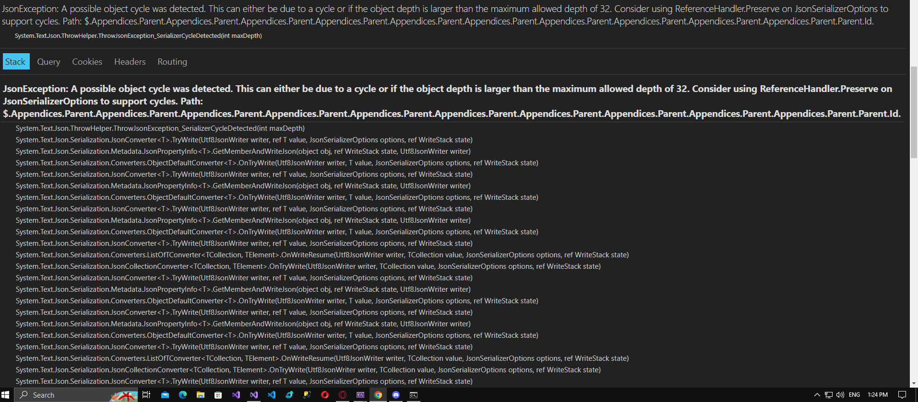Click the last ListOfTConverter OnWriteResume stack frame
918x402 pixels.
322,358
